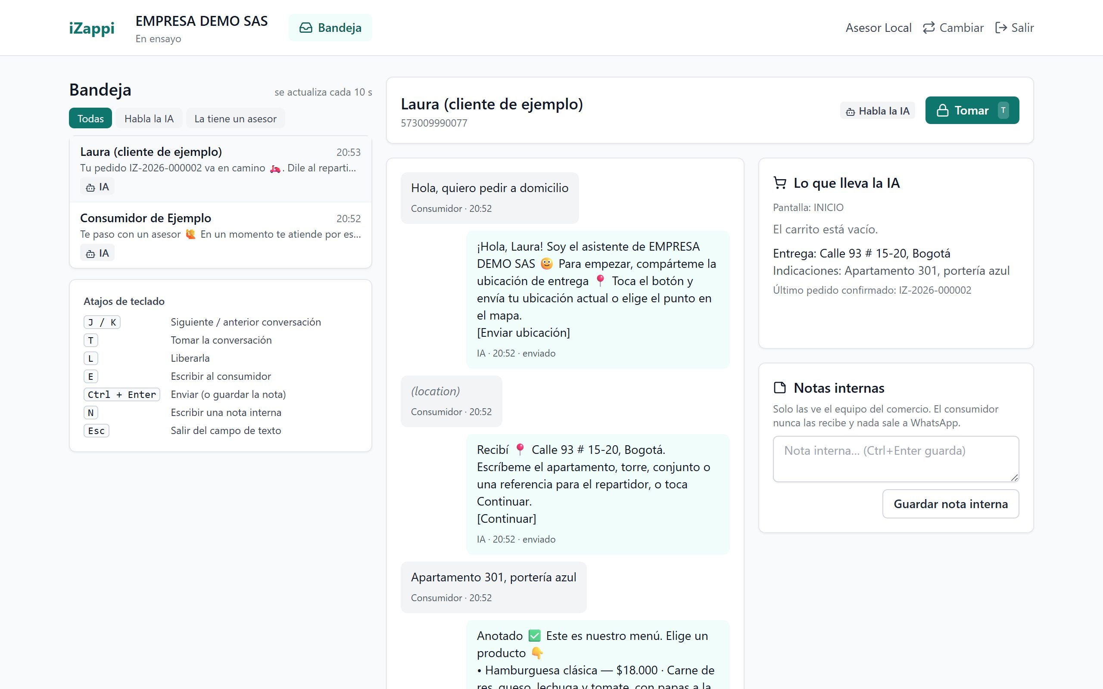Click the Cambiar switch-account arrows icon
1103x689 pixels.
pyautogui.click(x=929, y=28)
